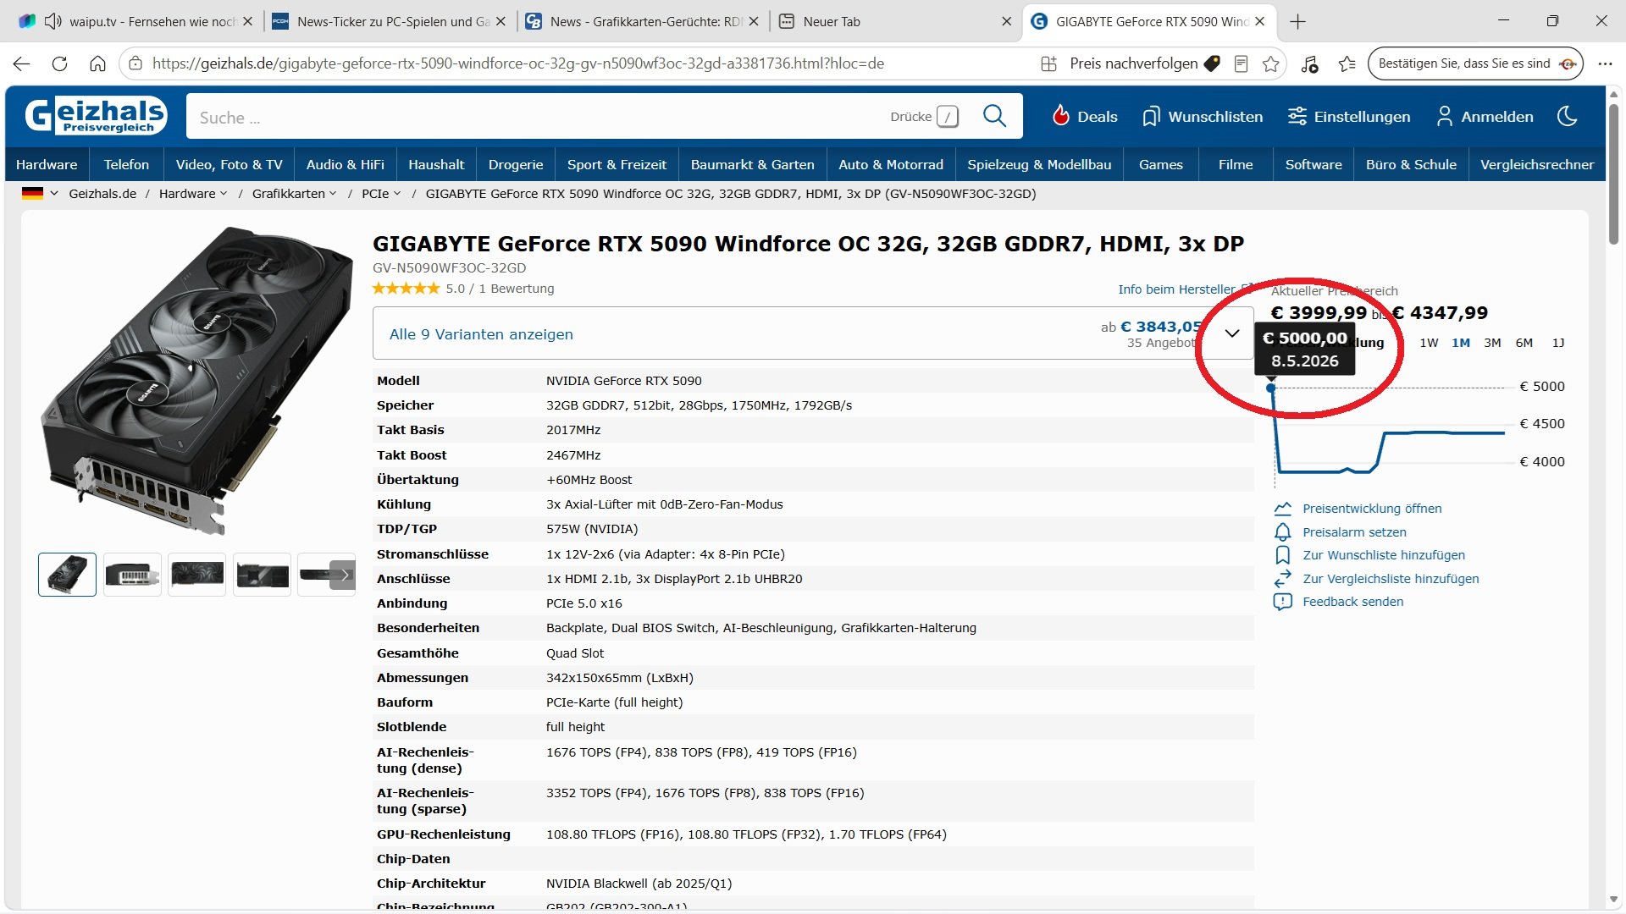Open the Telefon category menu

click(x=126, y=165)
